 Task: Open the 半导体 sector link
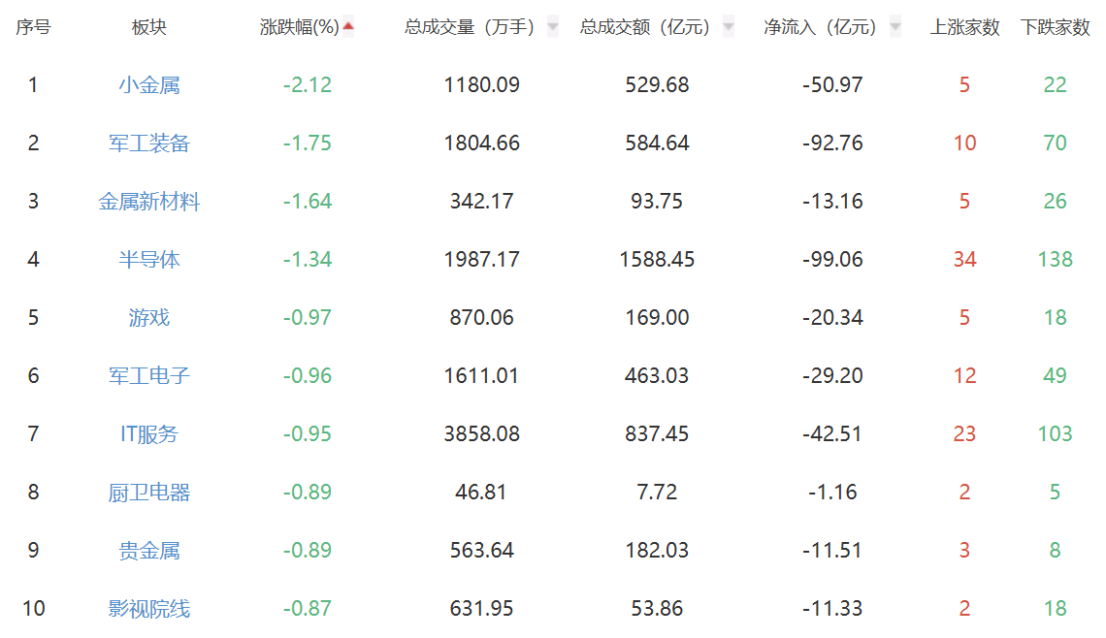[149, 260]
